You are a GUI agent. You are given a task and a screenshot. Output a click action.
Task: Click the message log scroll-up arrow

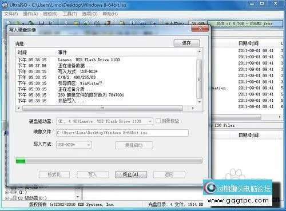click(x=199, y=51)
